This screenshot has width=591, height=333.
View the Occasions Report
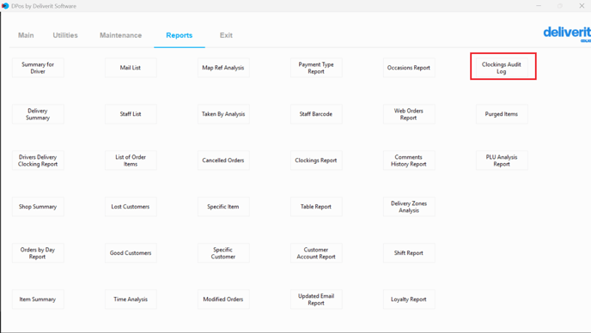click(409, 68)
